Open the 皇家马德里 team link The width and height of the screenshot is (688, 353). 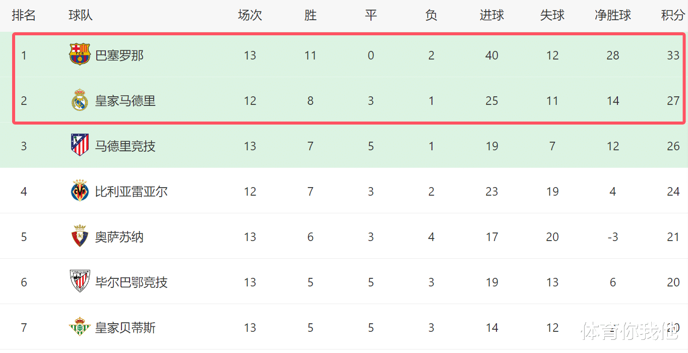126,101
